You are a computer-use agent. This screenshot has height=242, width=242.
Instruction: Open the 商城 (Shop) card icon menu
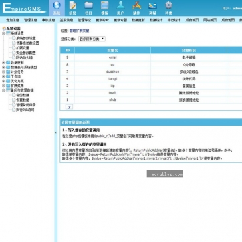(152, 8)
